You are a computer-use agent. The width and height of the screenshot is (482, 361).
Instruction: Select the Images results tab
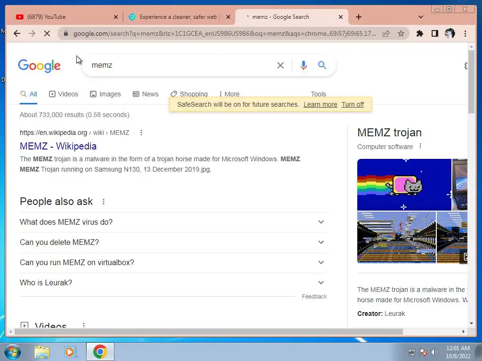(105, 94)
